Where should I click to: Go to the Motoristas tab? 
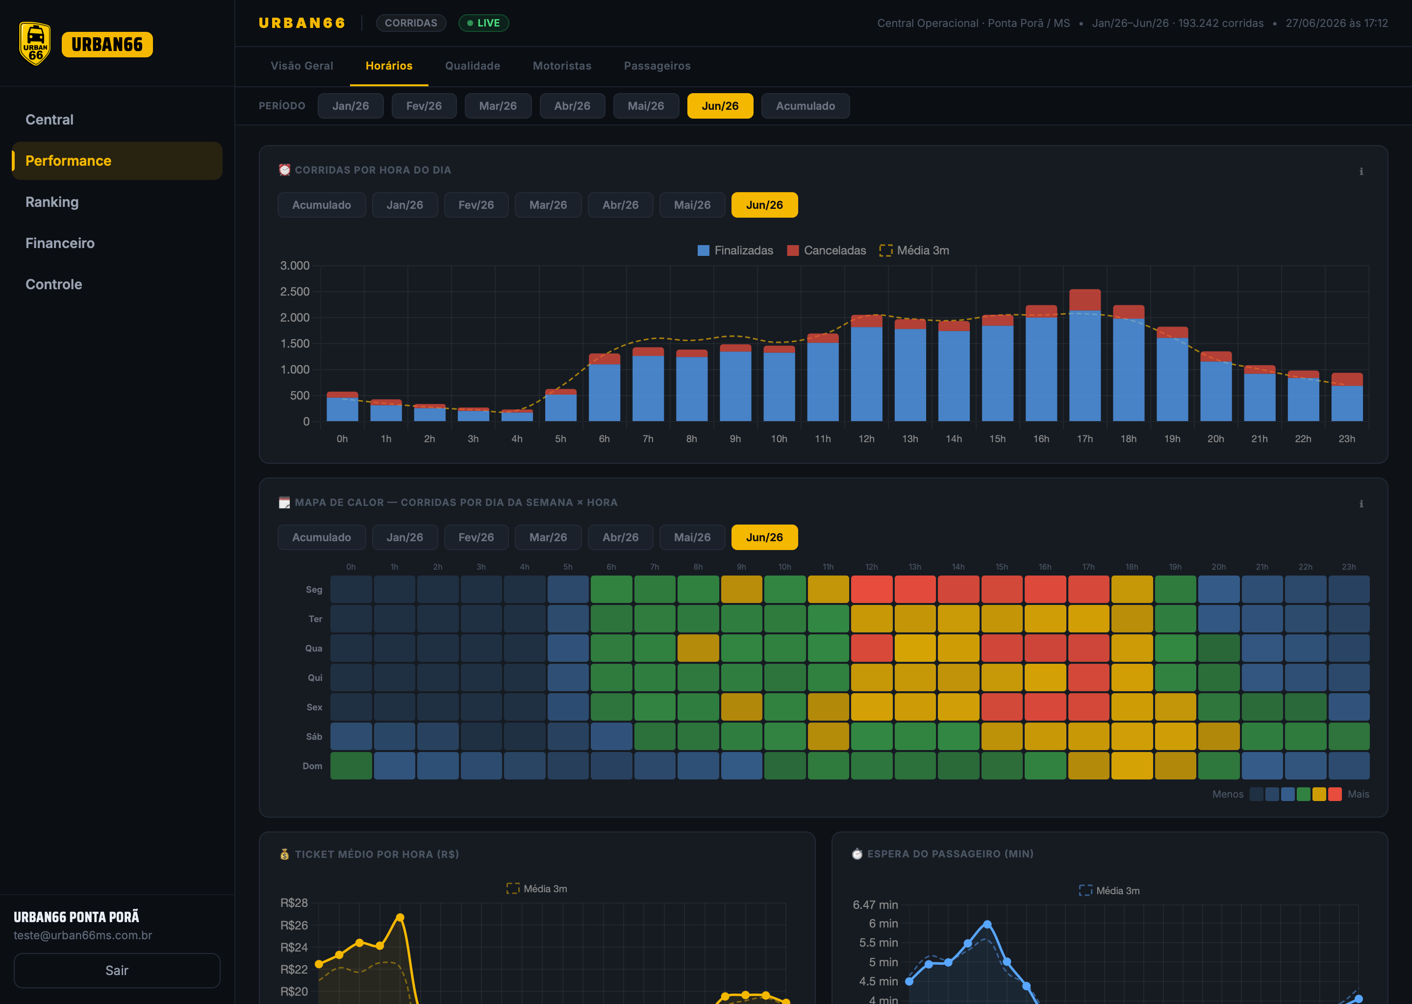coord(562,66)
